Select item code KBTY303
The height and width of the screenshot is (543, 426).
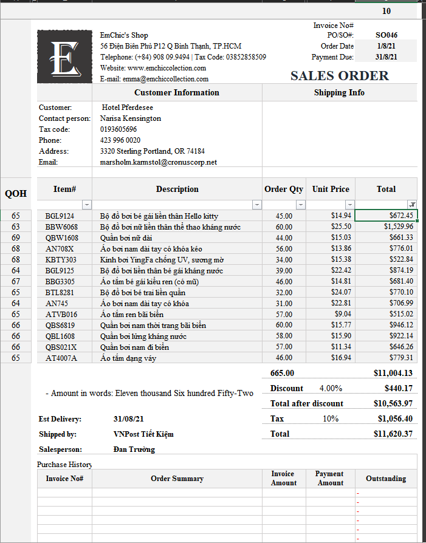(61, 260)
